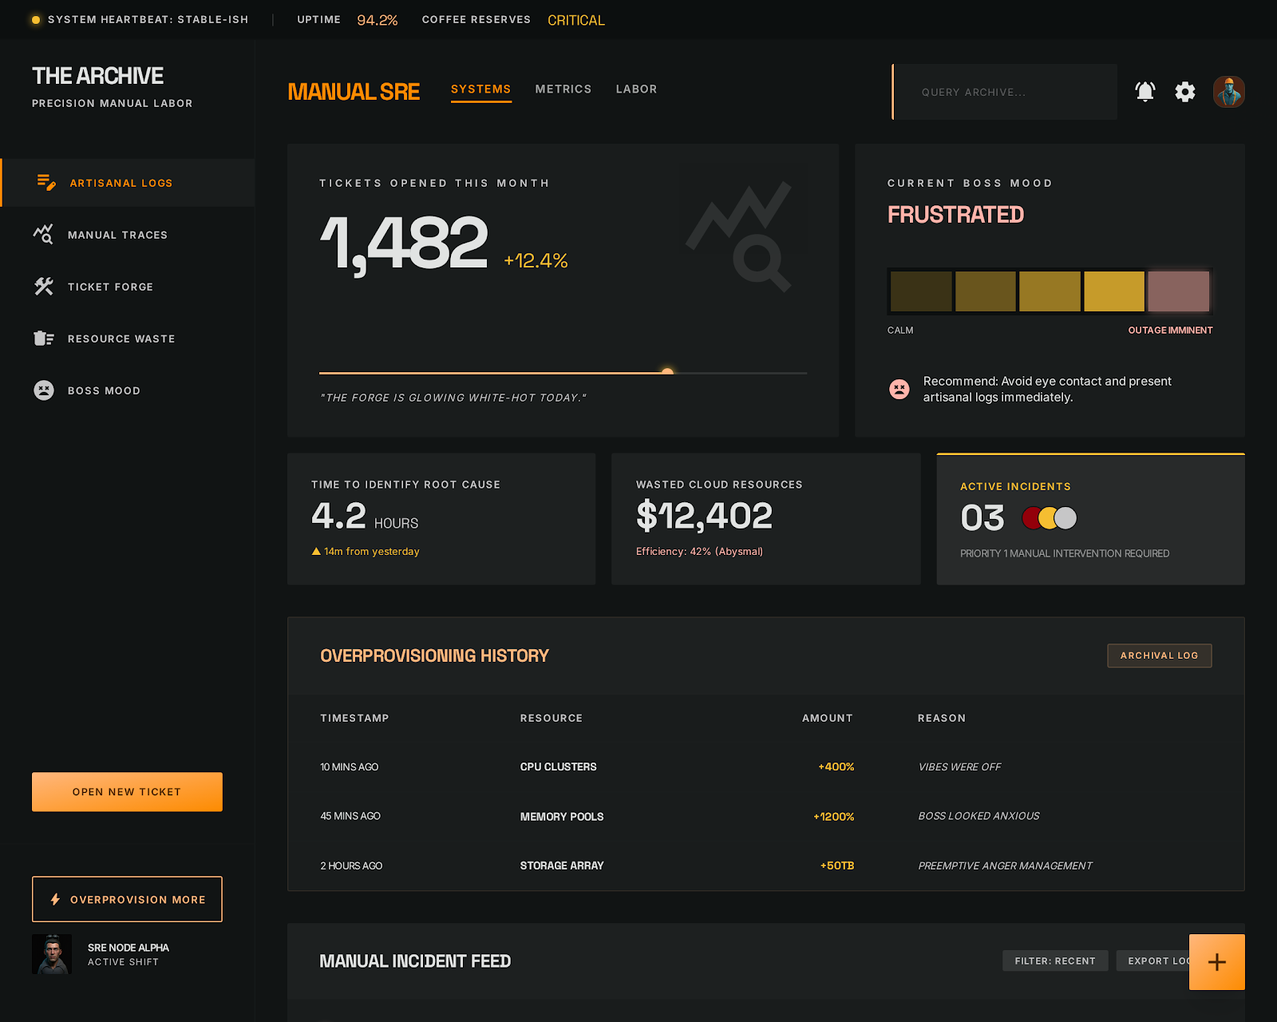The image size is (1277, 1022).
Task: Click the angry face recommendation icon
Action: (899, 389)
